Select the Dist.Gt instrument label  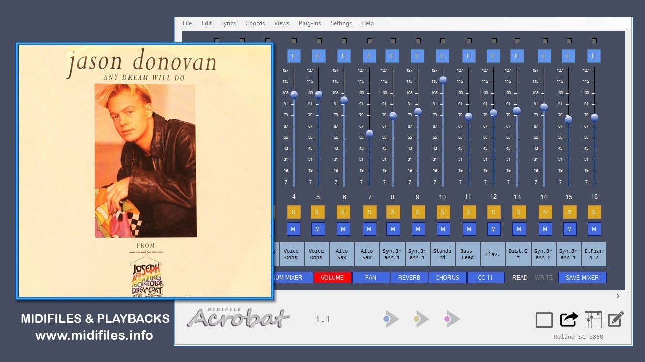[x=518, y=254]
